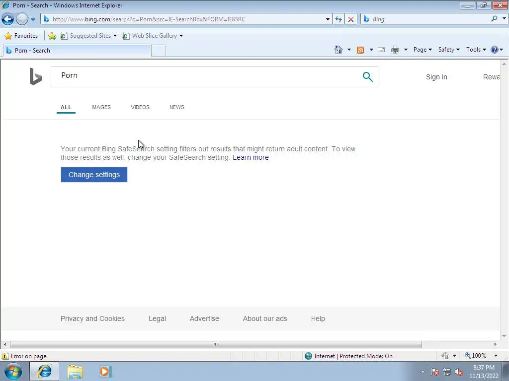Viewport: 509px width, 381px height.
Task: Open the recent pages dropdown arrow
Action: [x=33, y=19]
